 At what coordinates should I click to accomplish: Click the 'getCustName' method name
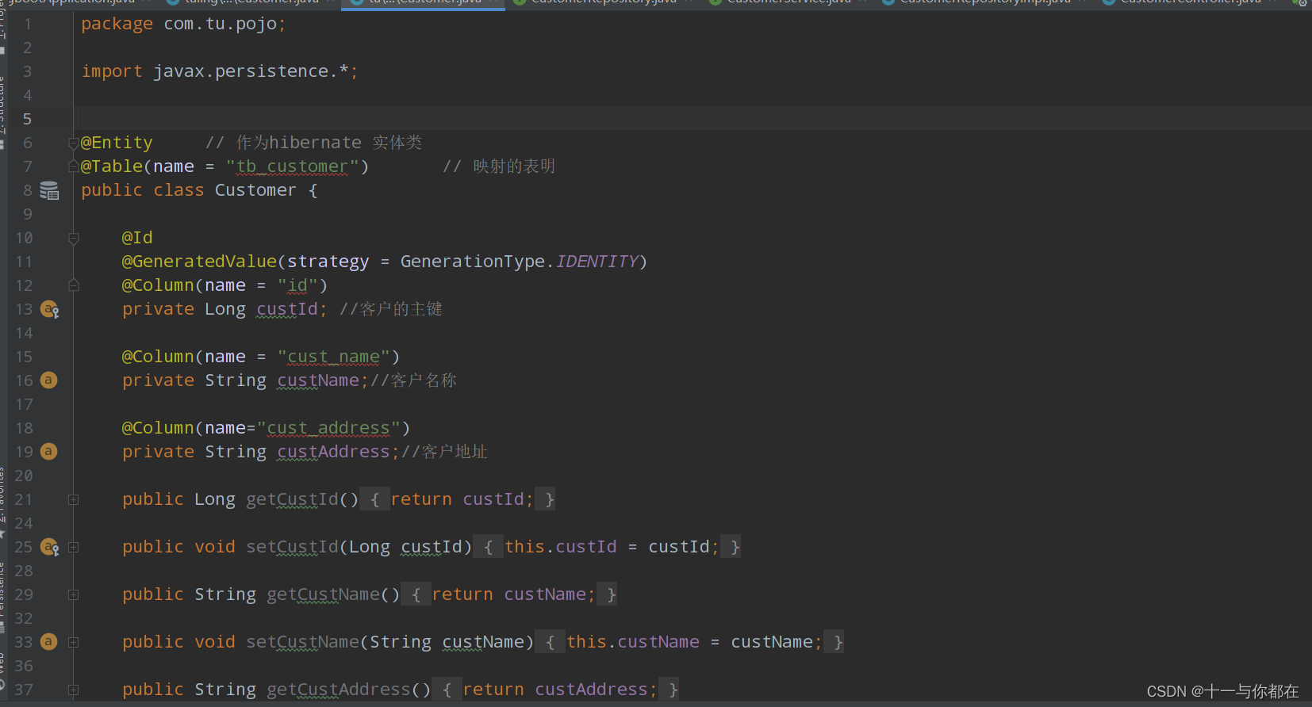323,594
